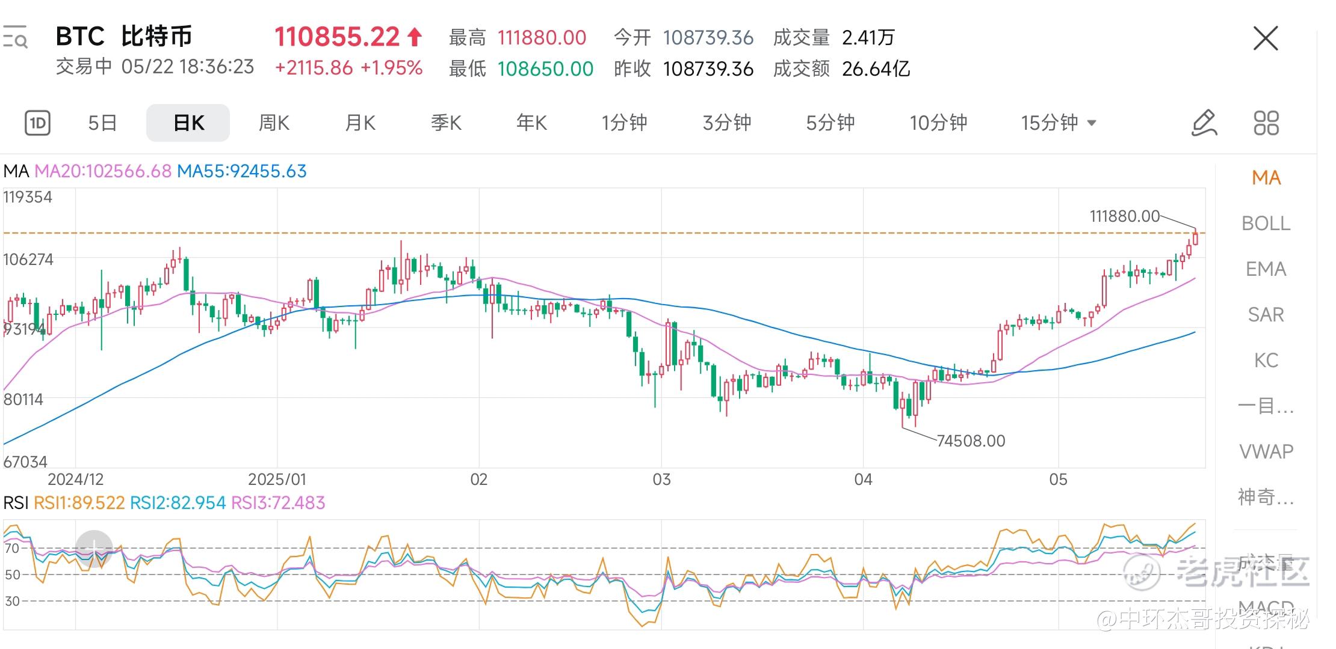The width and height of the screenshot is (1336, 649).
Task: Expand the truncated 神奇… indicator
Action: coord(1266,498)
